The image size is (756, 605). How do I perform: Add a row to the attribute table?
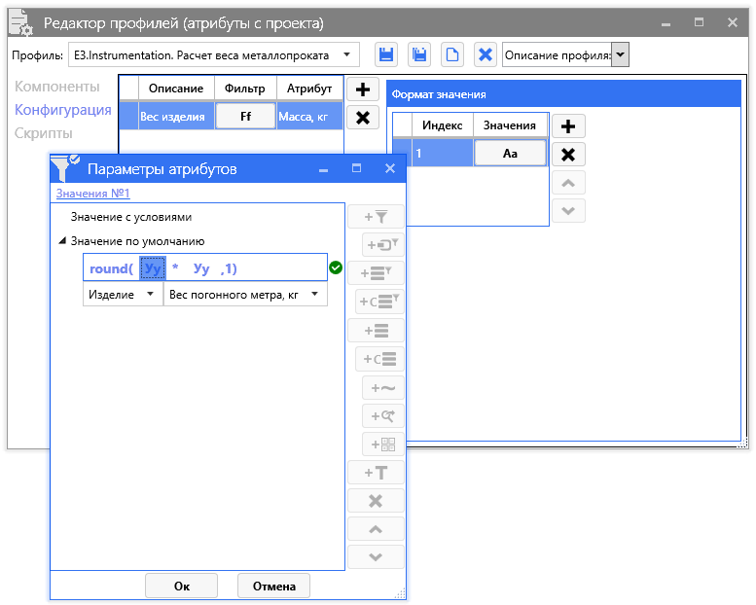click(x=363, y=90)
